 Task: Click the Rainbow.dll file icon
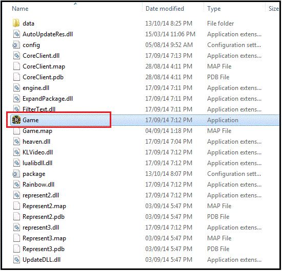(16, 185)
